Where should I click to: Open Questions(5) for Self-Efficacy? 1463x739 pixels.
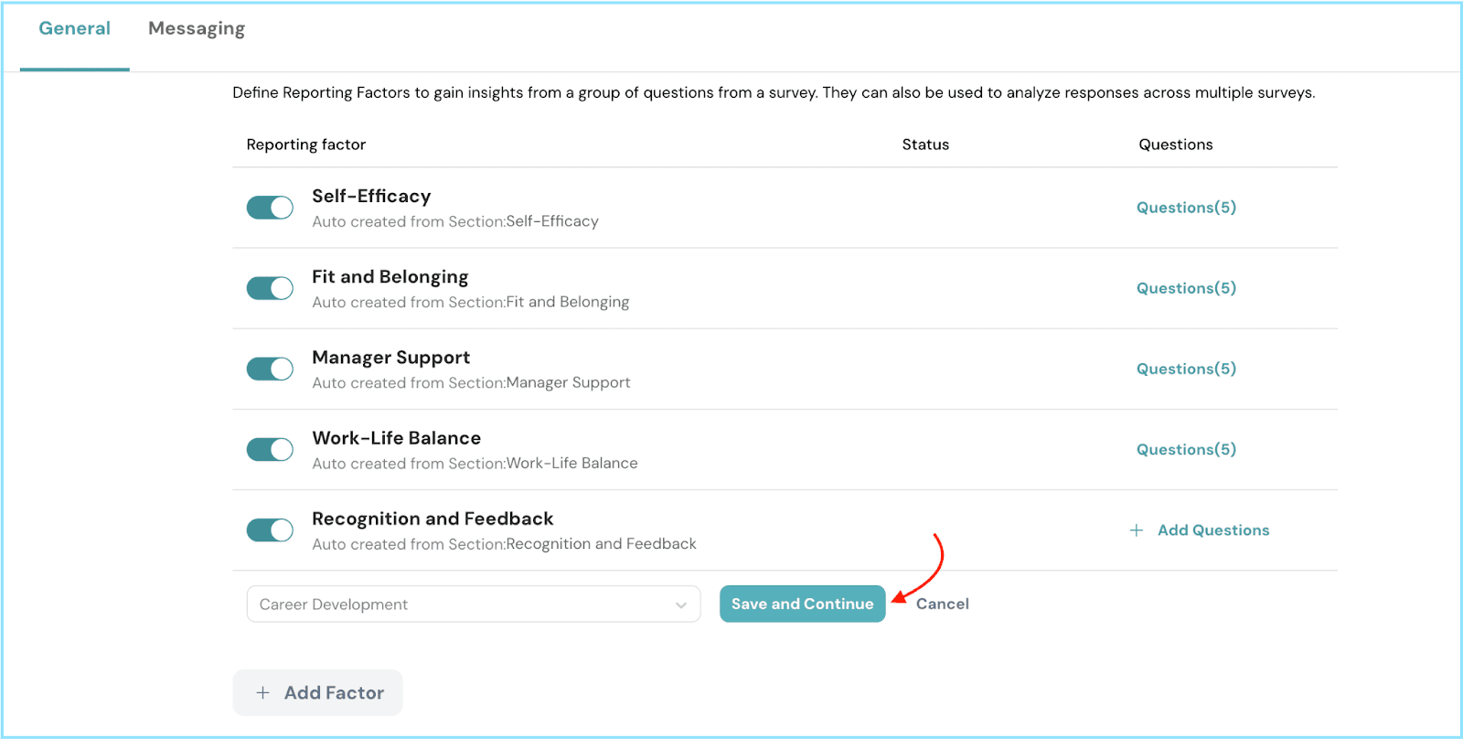click(1186, 208)
